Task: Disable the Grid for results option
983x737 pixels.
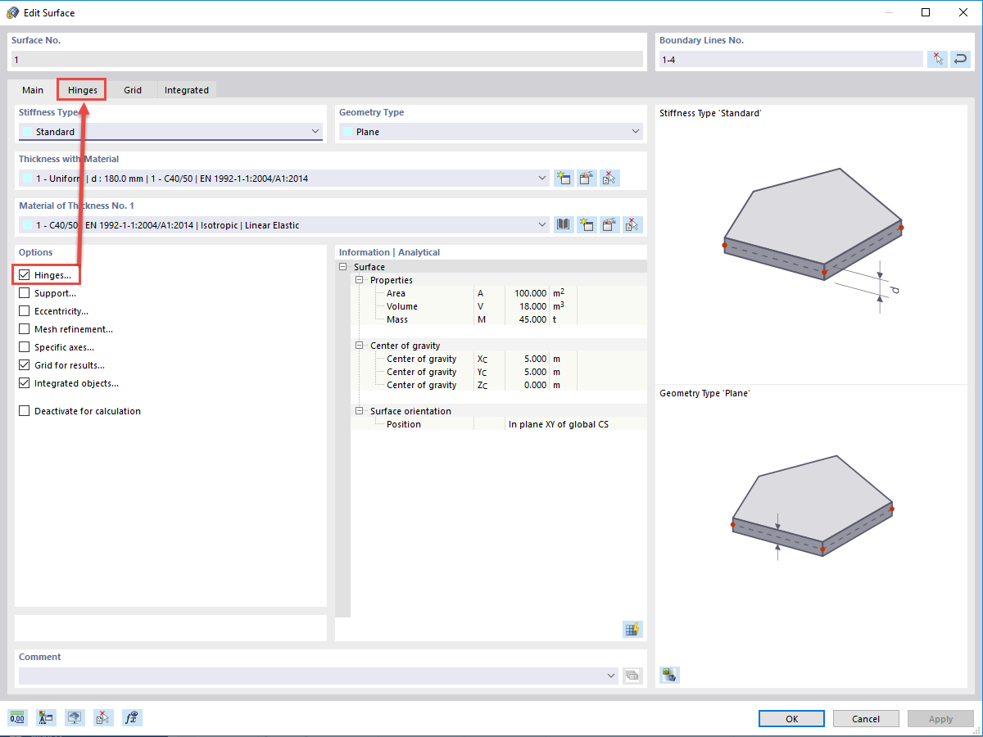Action: pos(24,364)
